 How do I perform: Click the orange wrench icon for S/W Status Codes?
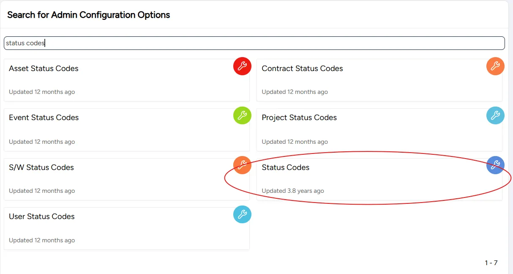[242, 165]
